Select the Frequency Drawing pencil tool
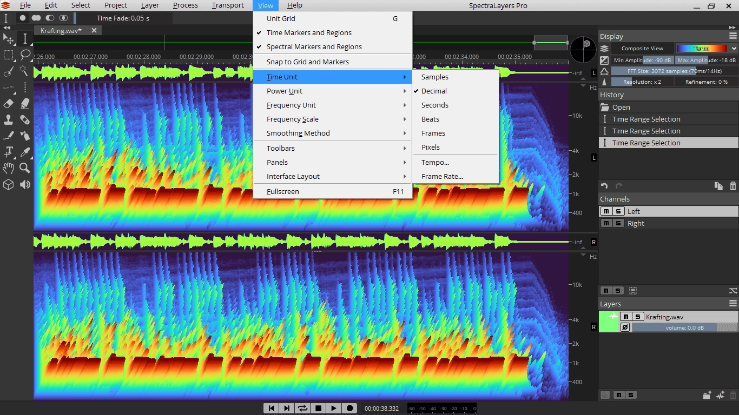Image resolution: width=739 pixels, height=415 pixels. [x=8, y=136]
